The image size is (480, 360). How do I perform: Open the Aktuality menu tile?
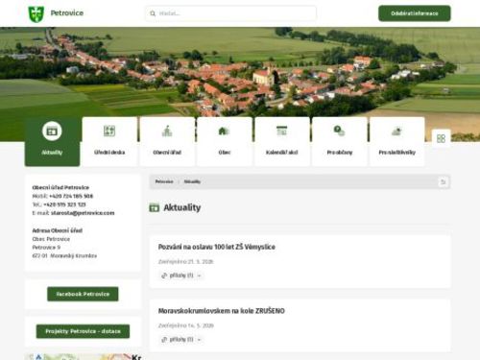52,142
